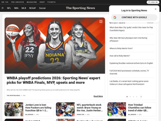161x121 pixels.
Task: Click the quarterback stock watch thumbnail
Action: [x=65, y=109]
